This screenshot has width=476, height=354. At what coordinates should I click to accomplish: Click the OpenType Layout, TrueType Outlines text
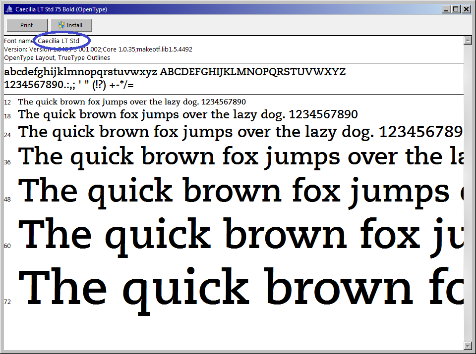57,57
